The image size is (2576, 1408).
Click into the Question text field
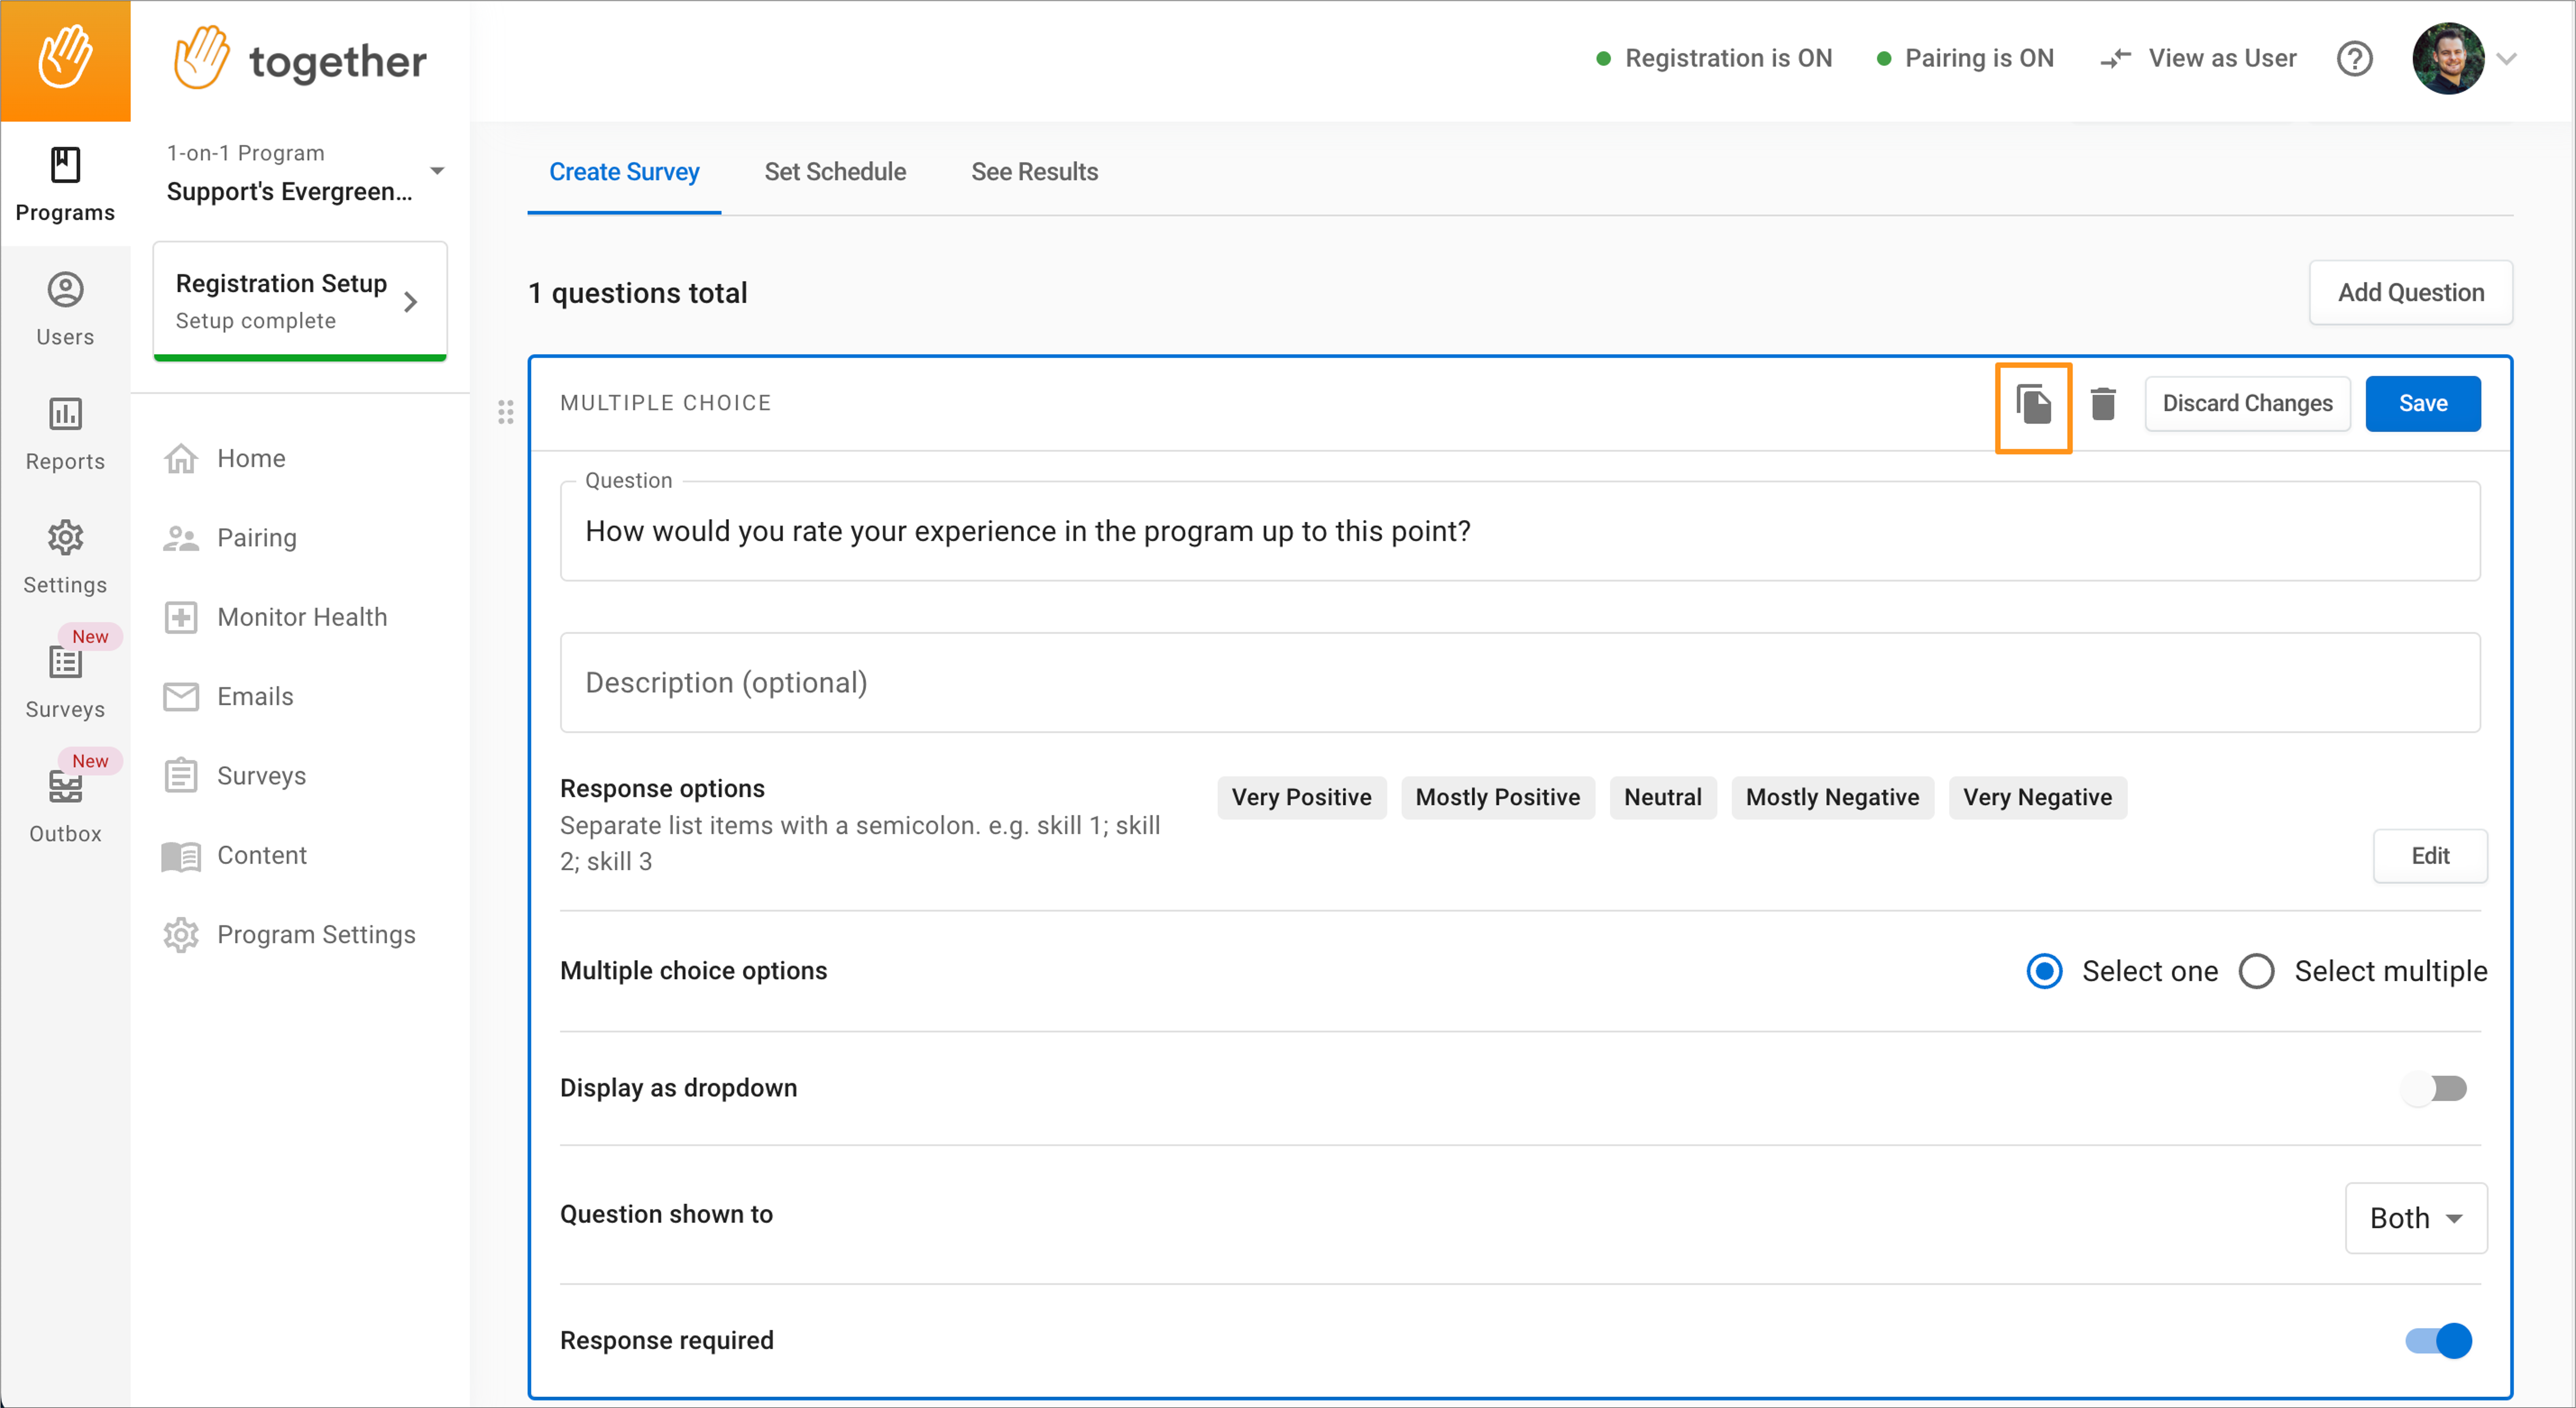tap(1520, 531)
